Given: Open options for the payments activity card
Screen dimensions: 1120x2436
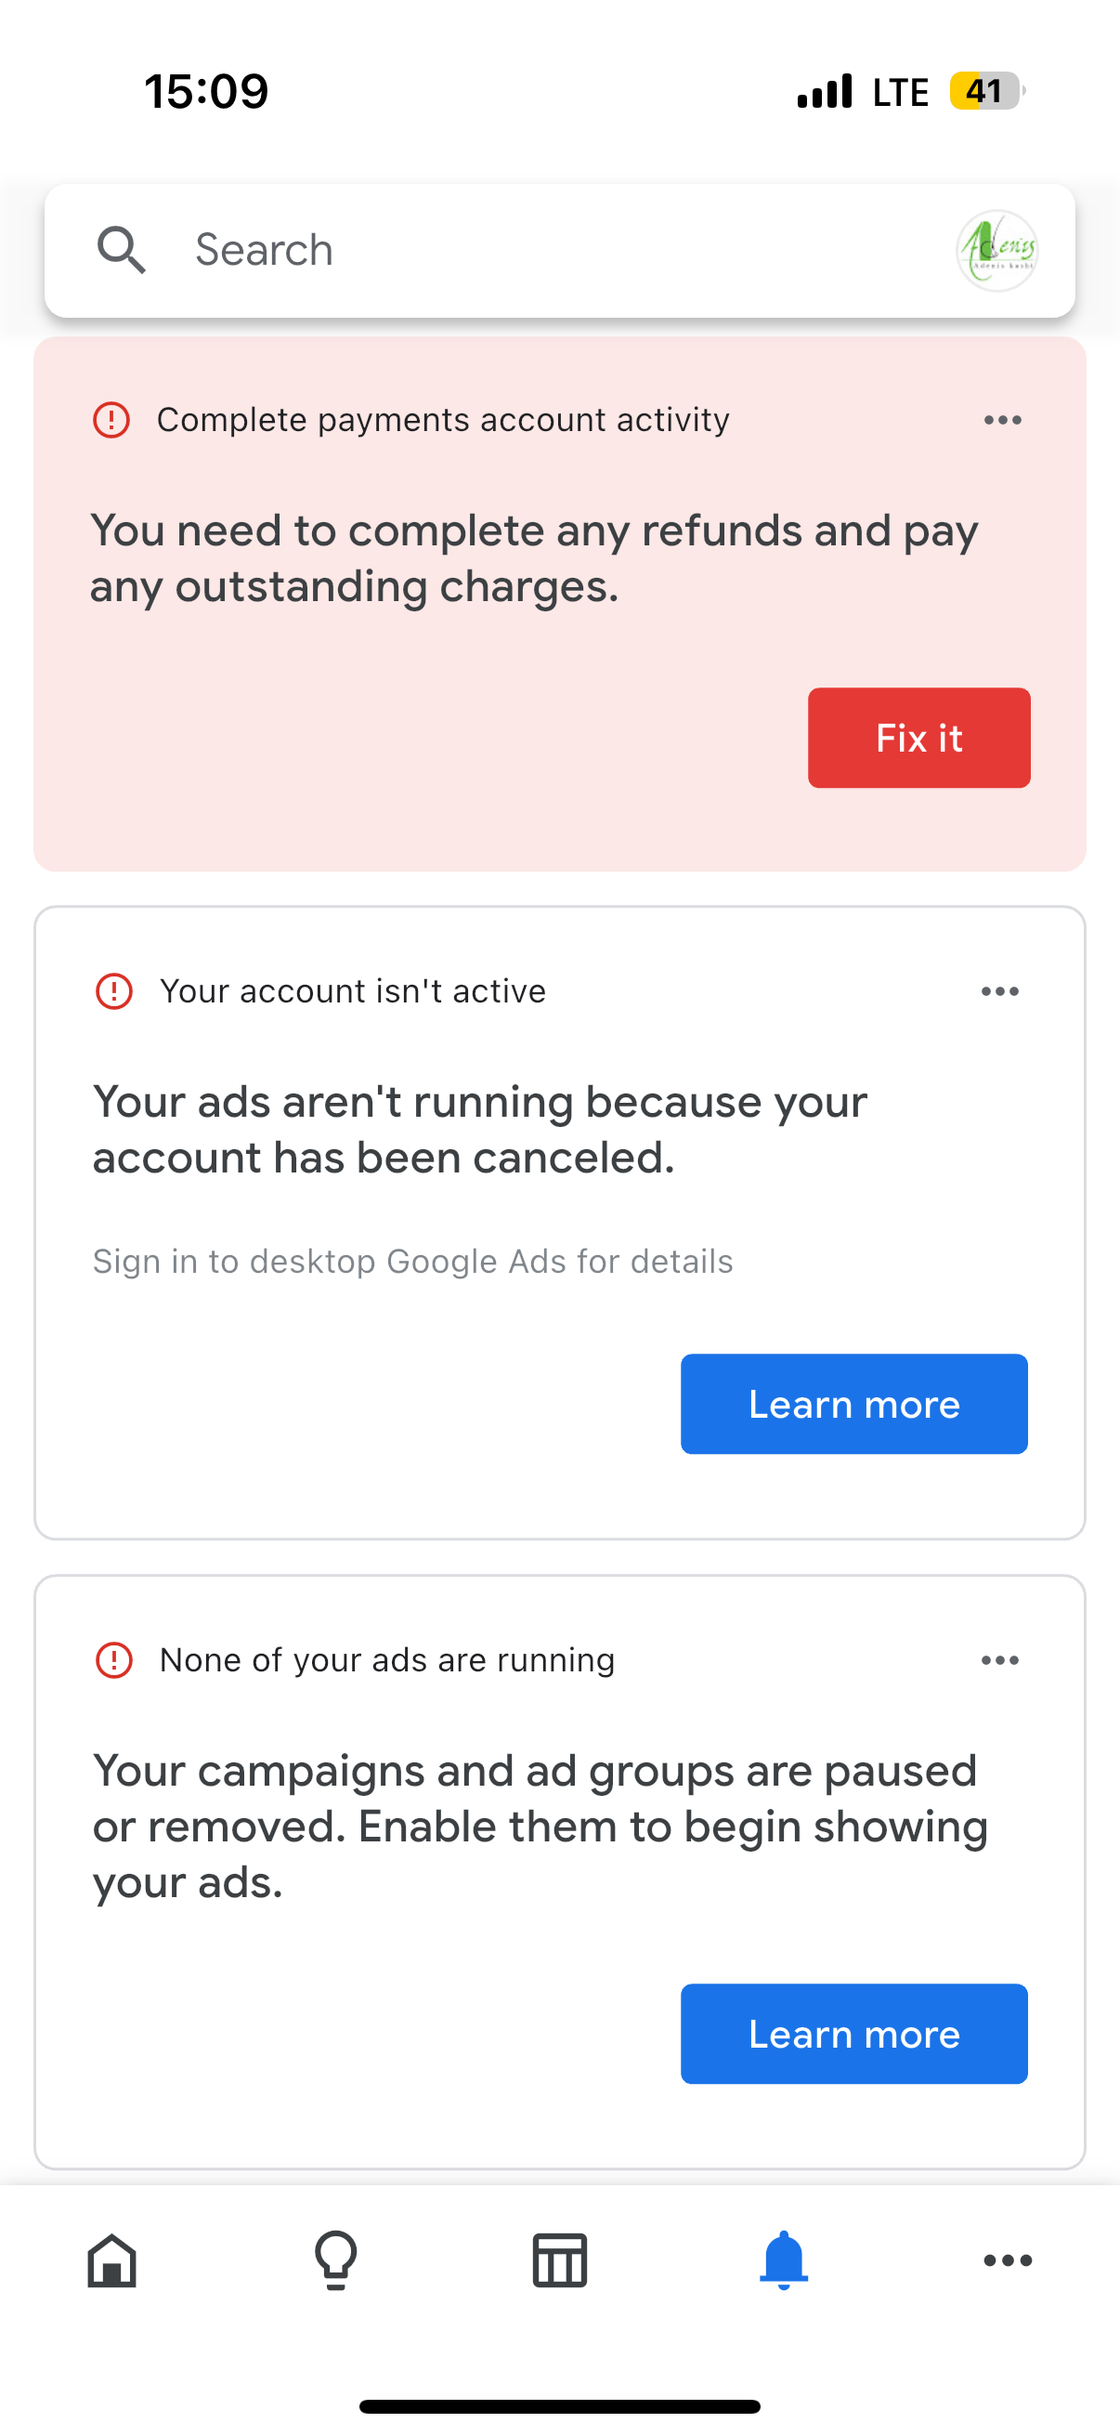Looking at the screenshot, I should [x=1003, y=420].
